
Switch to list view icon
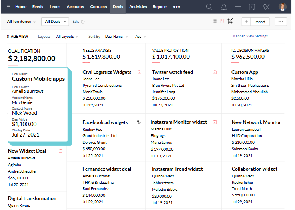(x=215, y=21)
